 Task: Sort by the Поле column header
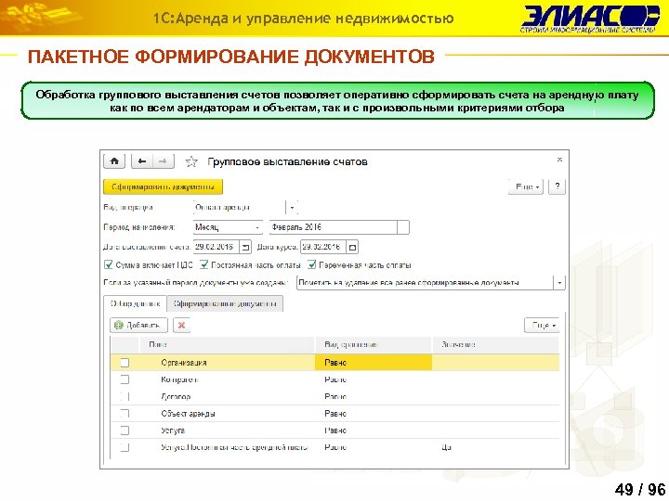pos(227,344)
